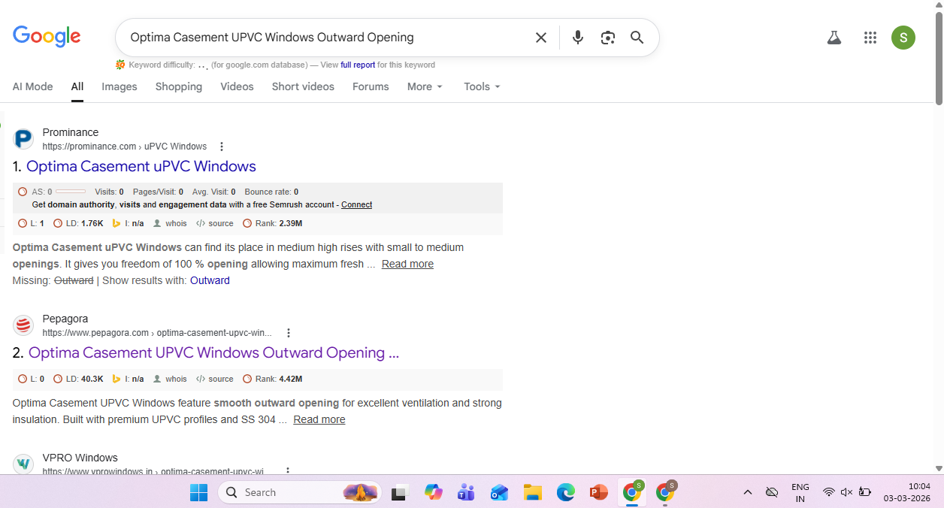Click the magnifier search submit icon
The height and width of the screenshot is (508, 944).
637,38
